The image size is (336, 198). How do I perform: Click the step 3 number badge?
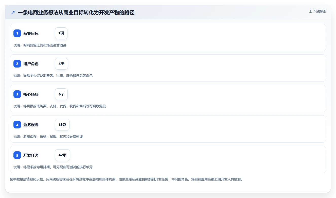(17, 94)
